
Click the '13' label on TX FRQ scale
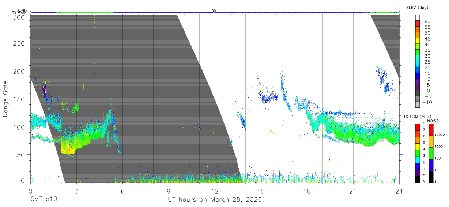423,156
